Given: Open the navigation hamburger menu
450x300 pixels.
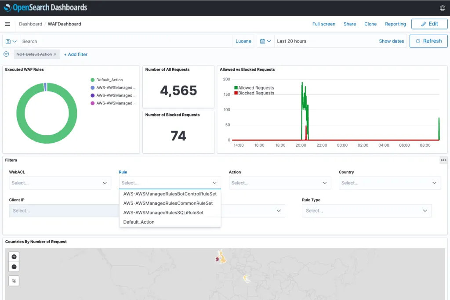Looking at the screenshot, I should 7,24.
